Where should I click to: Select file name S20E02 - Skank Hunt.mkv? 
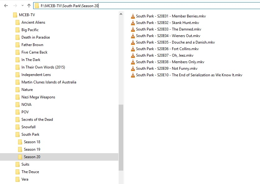pos(168,22)
